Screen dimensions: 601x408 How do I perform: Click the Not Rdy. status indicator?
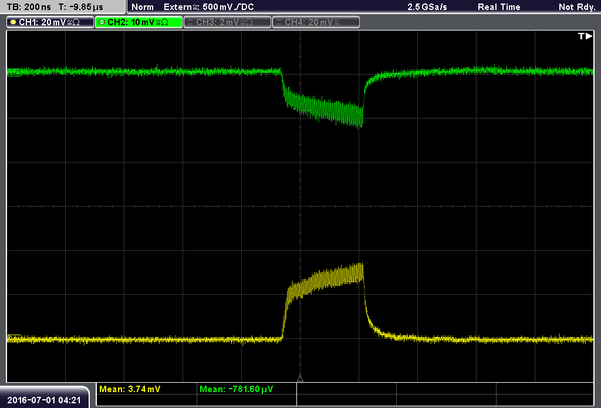pyautogui.click(x=577, y=7)
